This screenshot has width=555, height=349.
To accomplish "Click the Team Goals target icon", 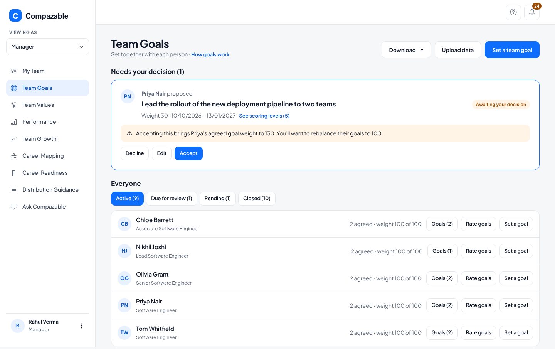I will point(14,88).
